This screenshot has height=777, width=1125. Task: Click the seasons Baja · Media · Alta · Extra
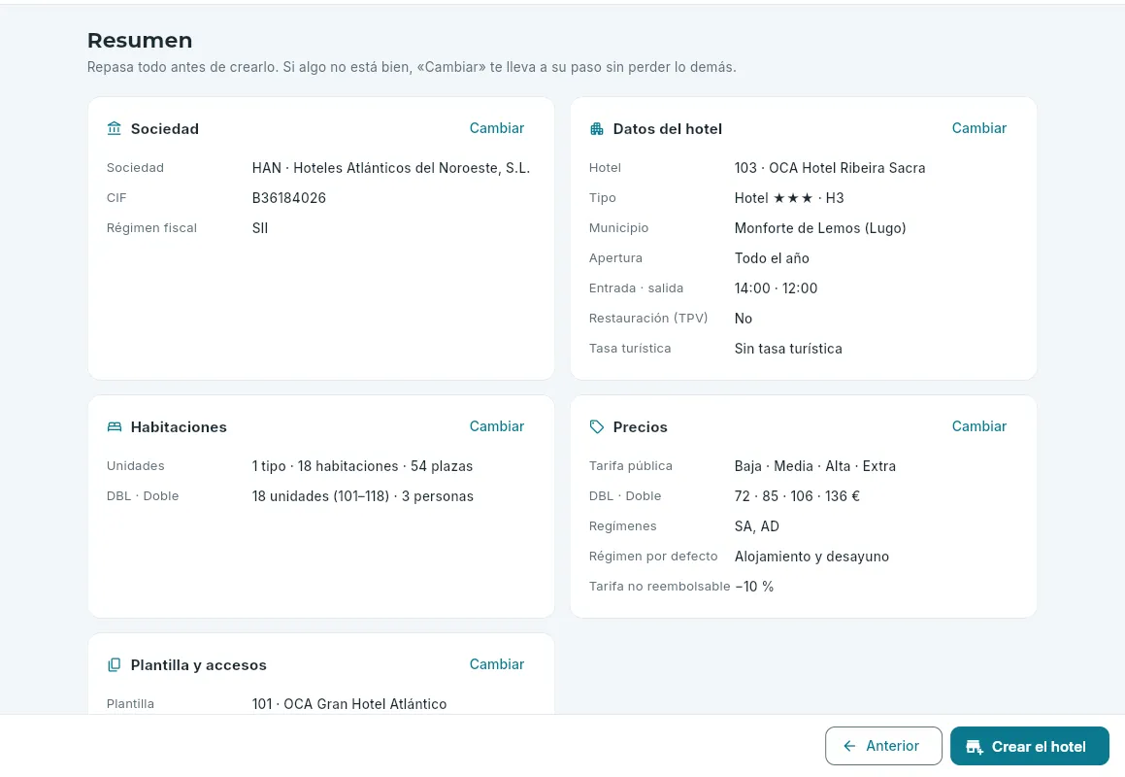[x=814, y=466]
